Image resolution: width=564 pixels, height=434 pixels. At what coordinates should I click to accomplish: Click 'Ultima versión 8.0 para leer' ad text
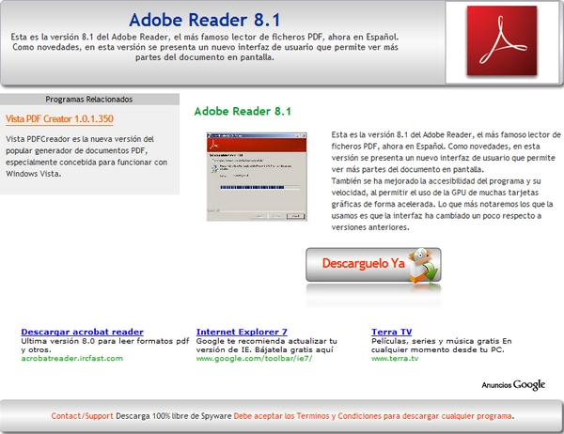[x=104, y=345]
